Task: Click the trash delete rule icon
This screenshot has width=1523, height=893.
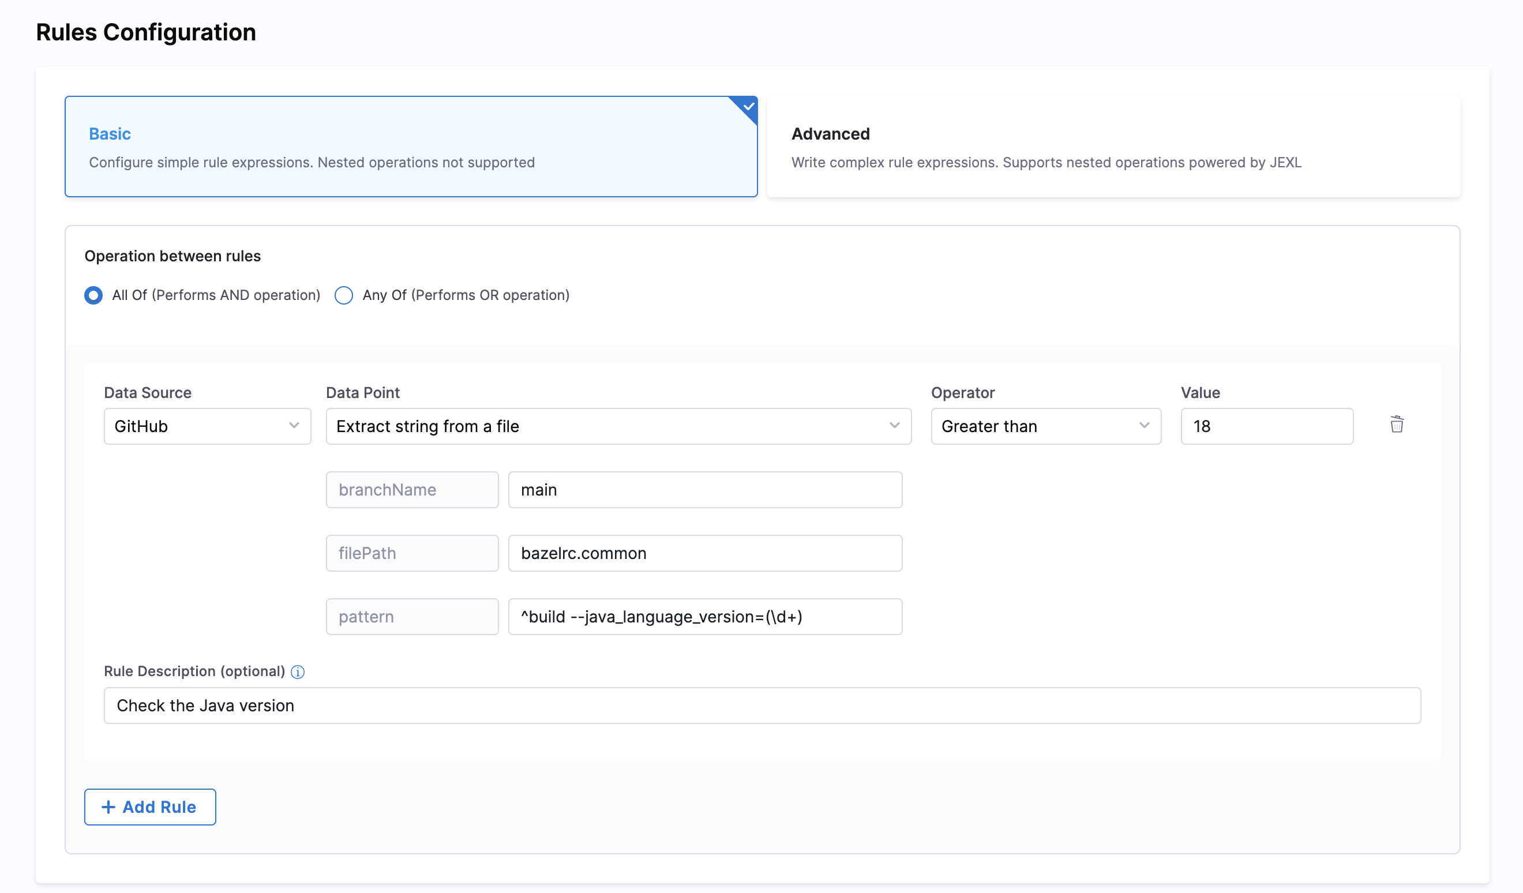Action: (x=1396, y=424)
